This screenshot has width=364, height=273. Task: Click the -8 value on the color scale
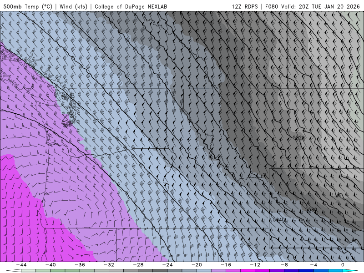(x=284, y=265)
